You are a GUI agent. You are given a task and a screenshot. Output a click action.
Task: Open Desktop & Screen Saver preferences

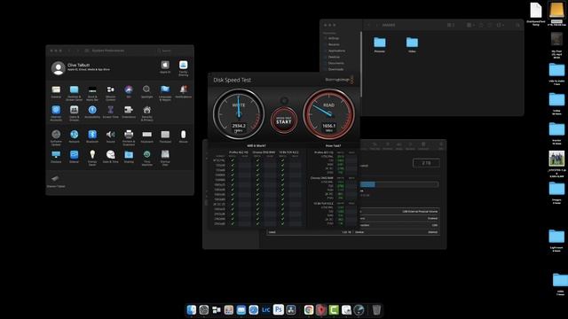(x=74, y=92)
